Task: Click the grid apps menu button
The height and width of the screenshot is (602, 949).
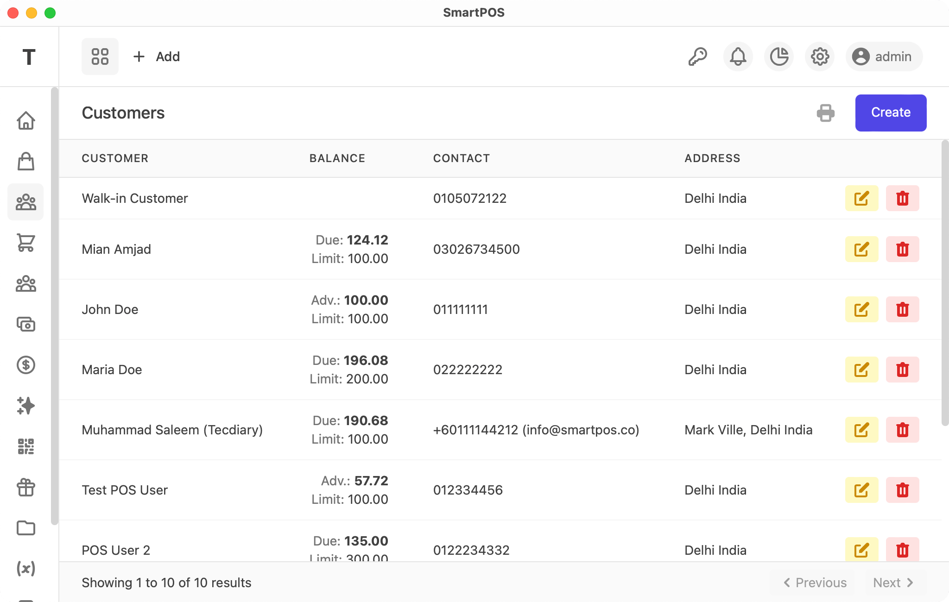Action: point(100,56)
